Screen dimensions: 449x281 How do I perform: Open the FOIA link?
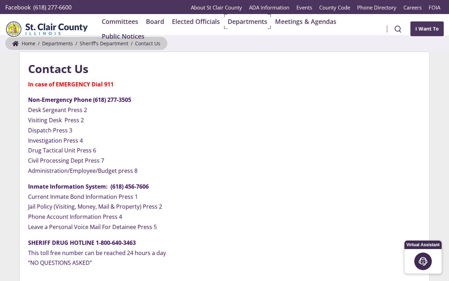point(435,7)
